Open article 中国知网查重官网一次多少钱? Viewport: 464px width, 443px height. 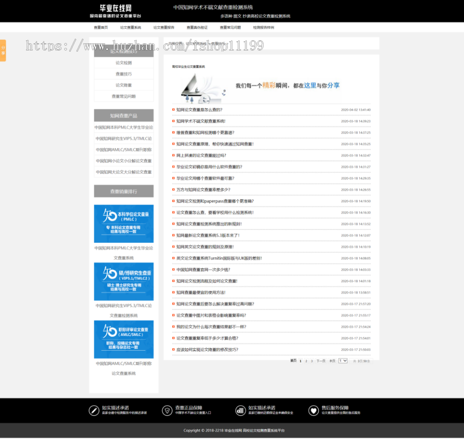203,270
